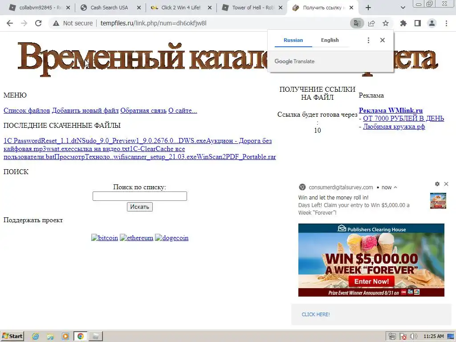The height and width of the screenshot is (342, 456).
Task: Go back using the browser back arrow
Action: [x=10, y=23]
